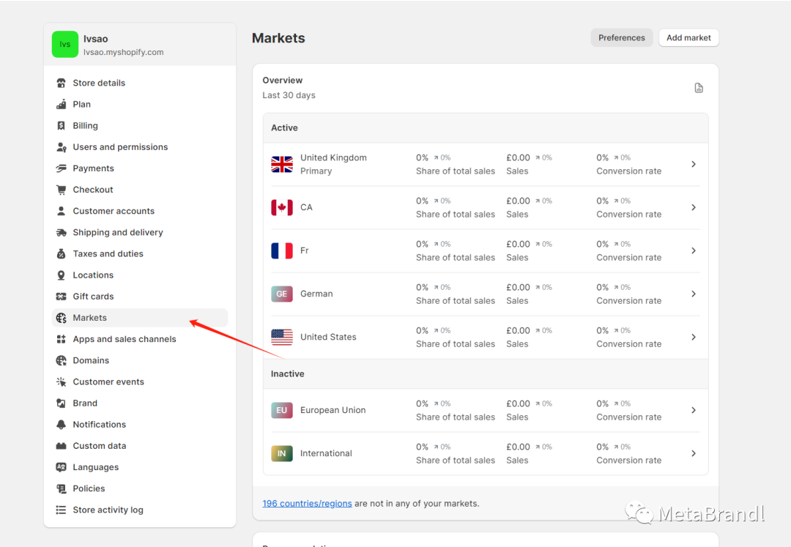Click the GE German market badge
Image resolution: width=791 pixels, height=547 pixels.
click(281, 294)
